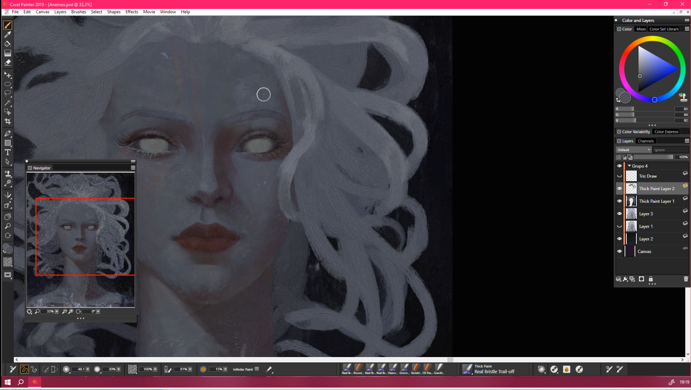Select the Layer Adjuster tool
Screen dimensions: 691x390
pyautogui.click(x=8, y=75)
